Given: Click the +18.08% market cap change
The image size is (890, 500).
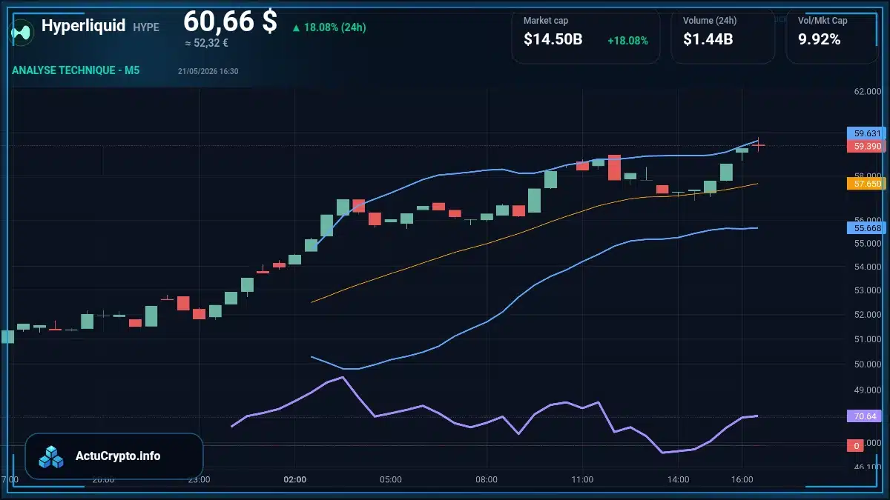Looking at the screenshot, I should pos(627,41).
